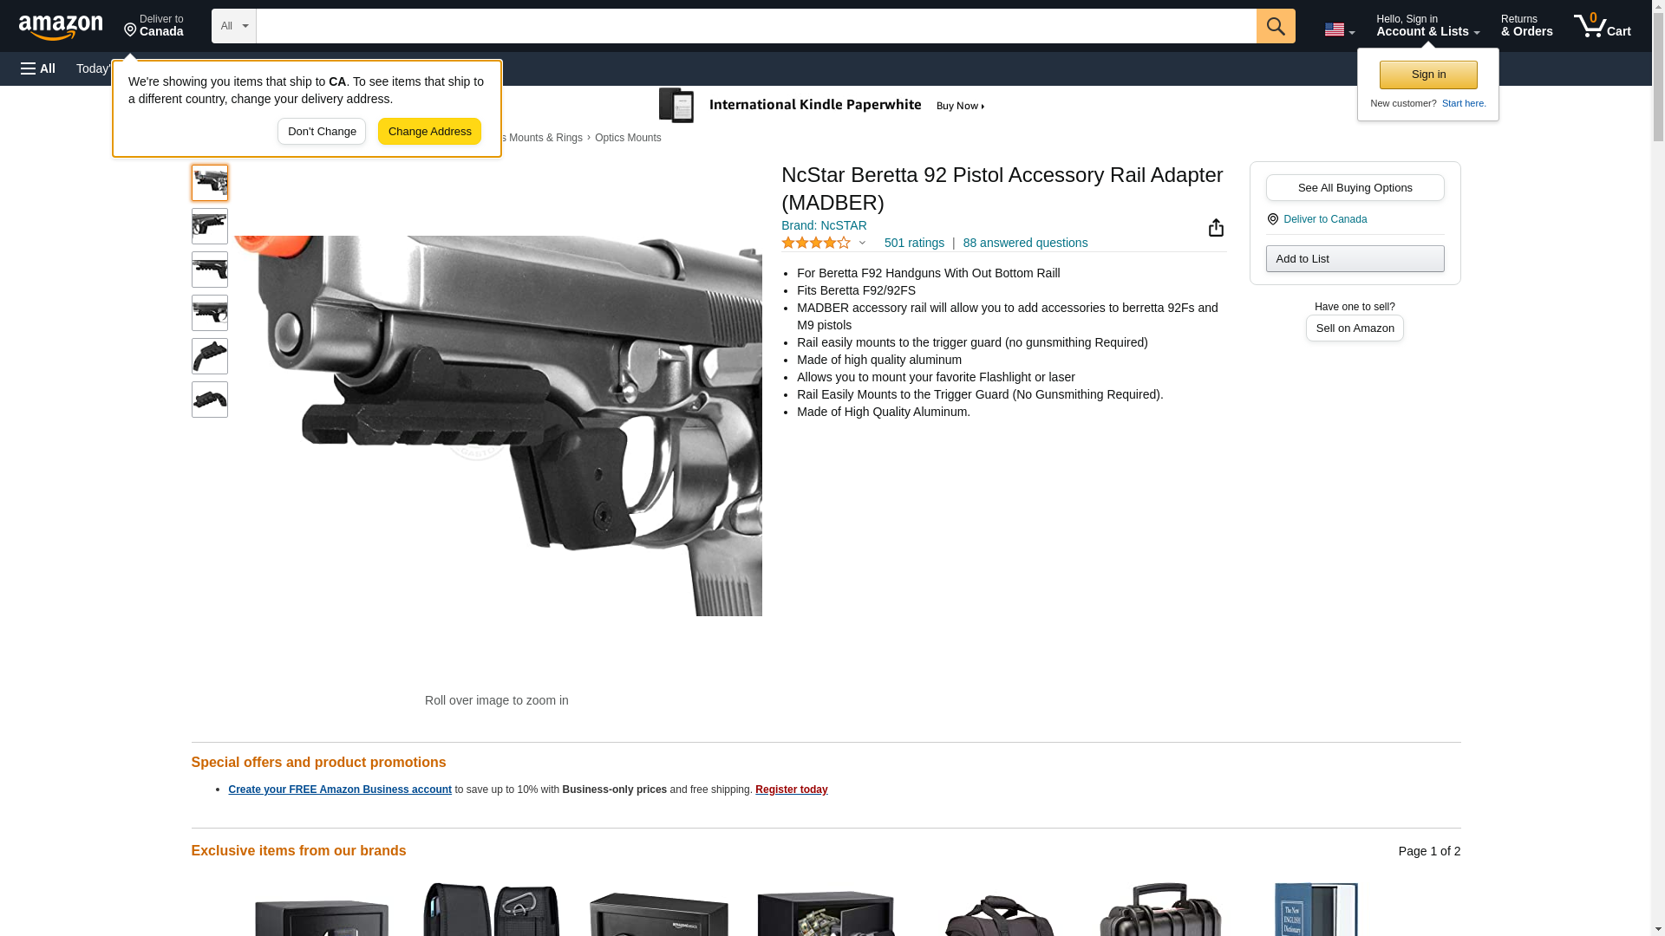Open Account & Lists menu
Screen dimensions: 1665x936
[x=1427, y=26]
